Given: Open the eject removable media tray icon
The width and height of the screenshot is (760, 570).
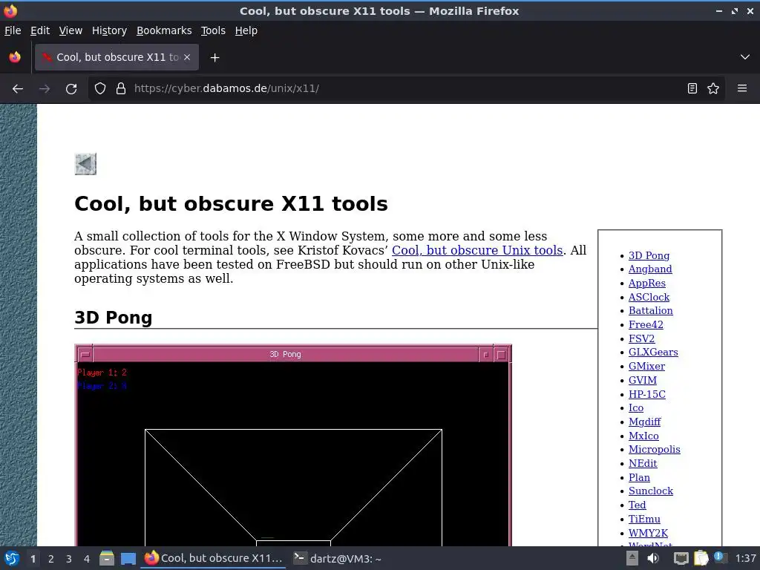Looking at the screenshot, I should (x=632, y=558).
